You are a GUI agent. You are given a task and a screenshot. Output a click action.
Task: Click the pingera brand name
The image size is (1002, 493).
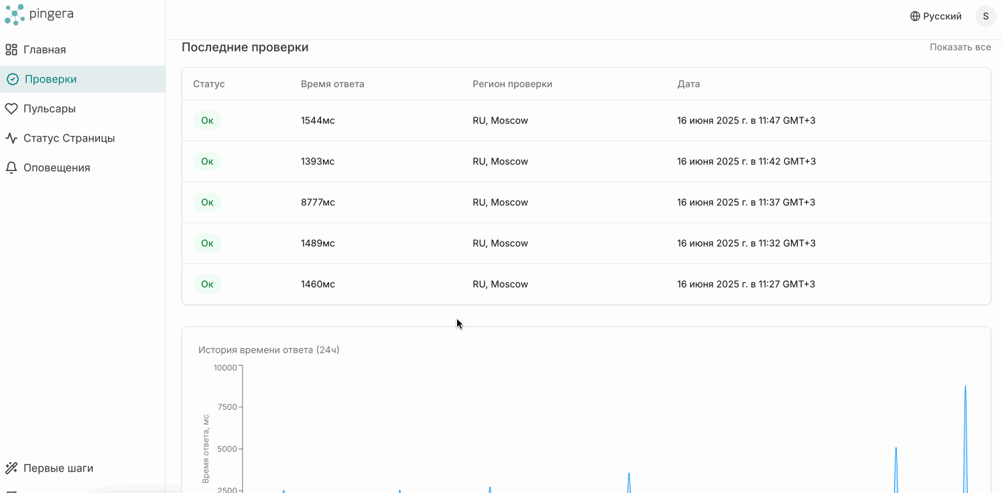pos(52,14)
